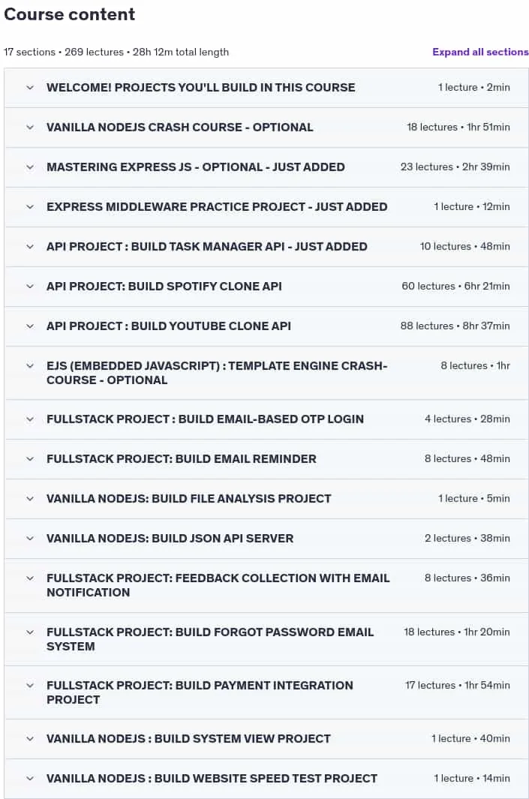Click chevron beside Express Middleware Practice Project
Screen dimensions: 529x799
tap(30, 207)
